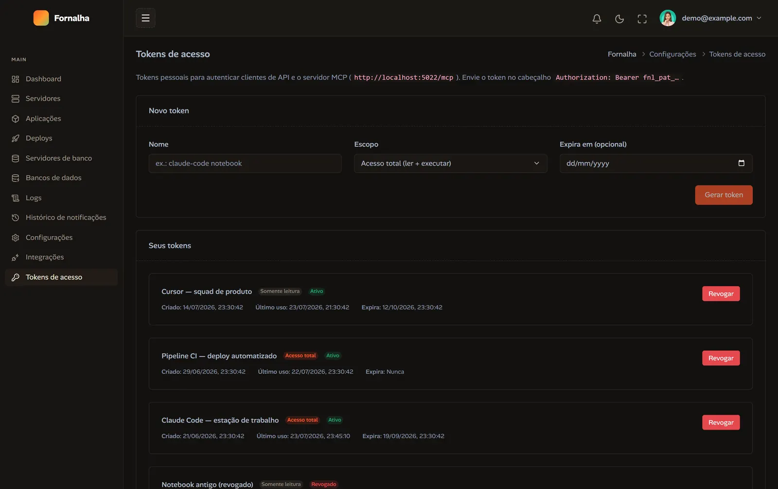Click Expira: Nunca text
778x489 pixels.
pyautogui.click(x=385, y=372)
